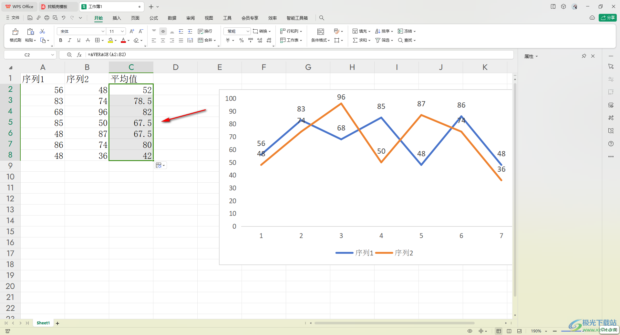This screenshot has width=620, height=335.
Task: Expand the autofill options button below C8
Action: pyautogui.click(x=160, y=165)
